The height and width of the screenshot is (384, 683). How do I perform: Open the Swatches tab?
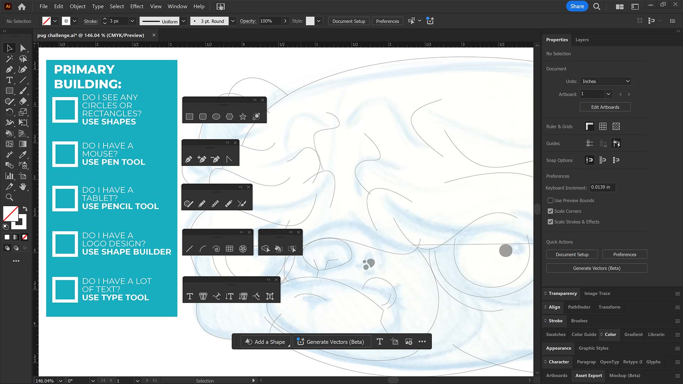556,335
